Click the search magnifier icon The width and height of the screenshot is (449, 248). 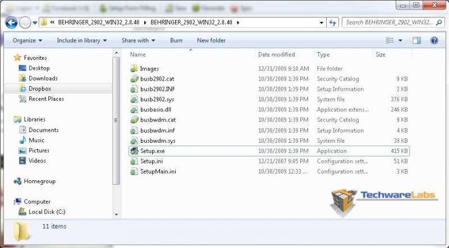(439, 22)
